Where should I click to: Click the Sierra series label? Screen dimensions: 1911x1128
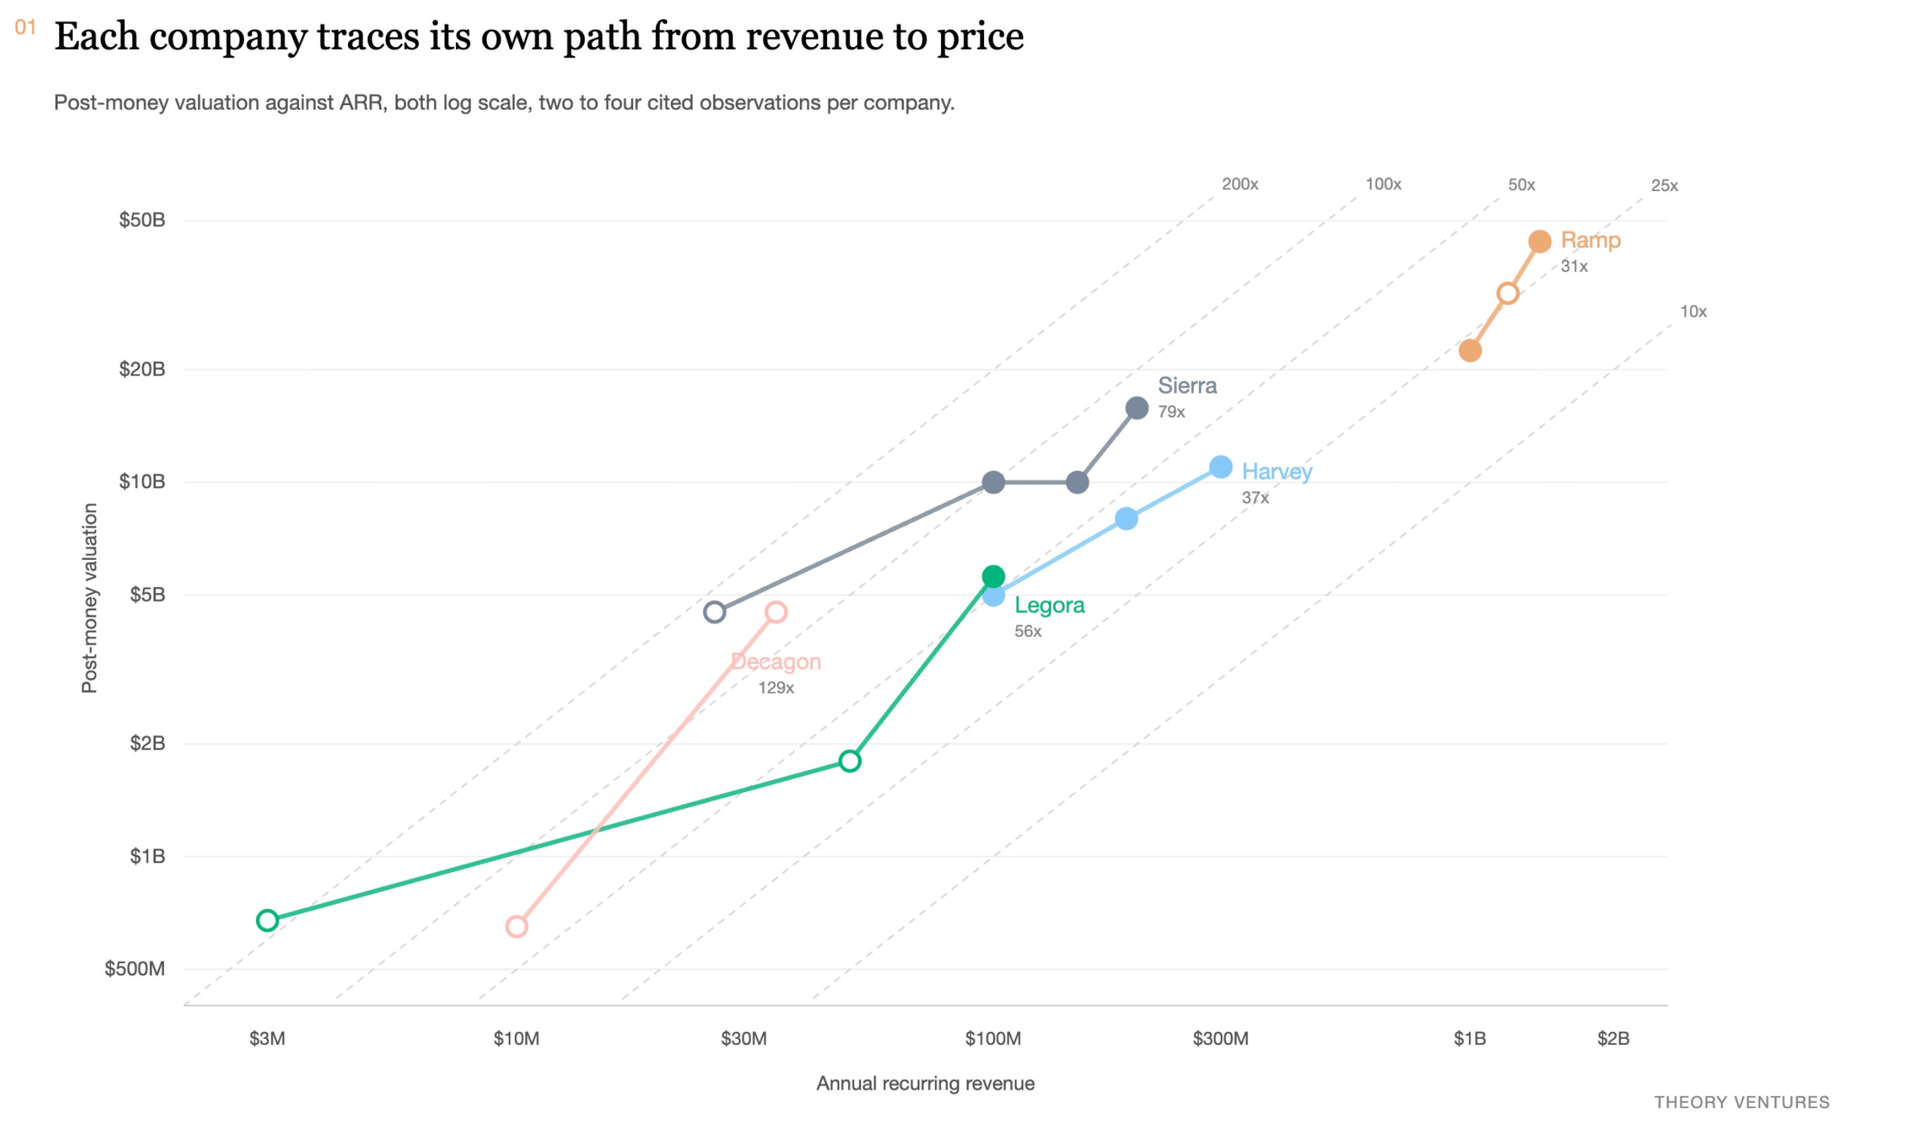point(1187,386)
